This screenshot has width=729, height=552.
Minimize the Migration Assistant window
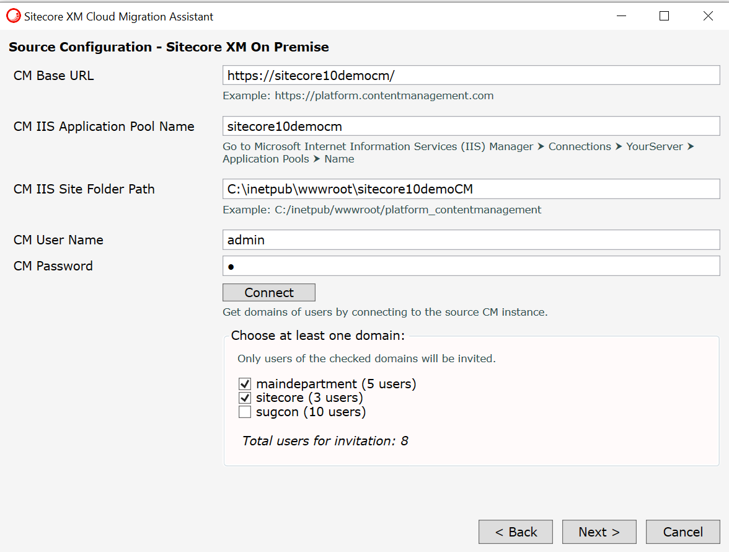click(621, 17)
